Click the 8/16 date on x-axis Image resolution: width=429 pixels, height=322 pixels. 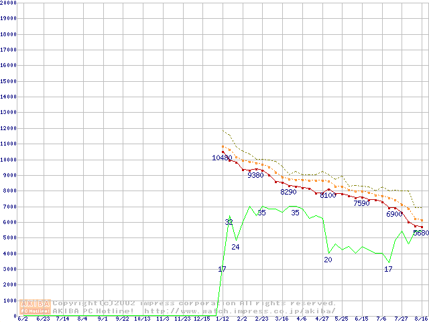coord(421,319)
